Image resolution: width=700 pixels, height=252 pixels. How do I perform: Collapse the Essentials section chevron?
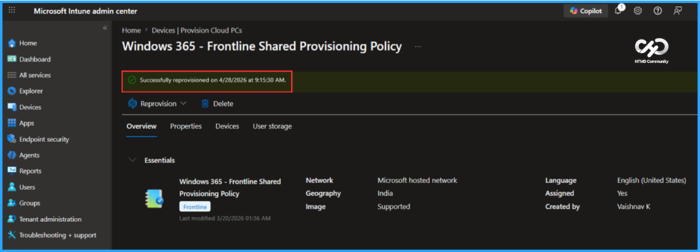132,160
